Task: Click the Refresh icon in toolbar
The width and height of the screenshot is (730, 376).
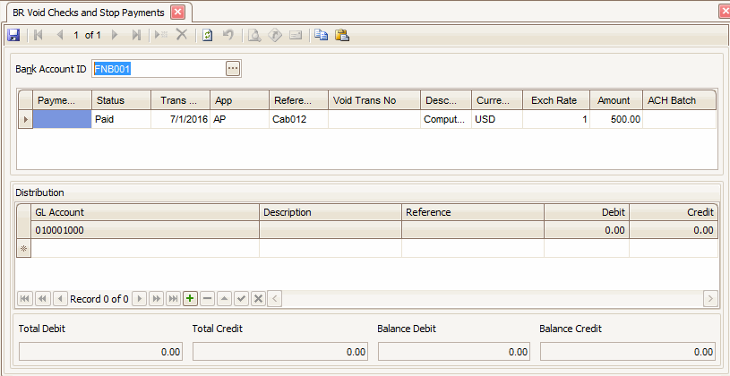Action: [207, 35]
